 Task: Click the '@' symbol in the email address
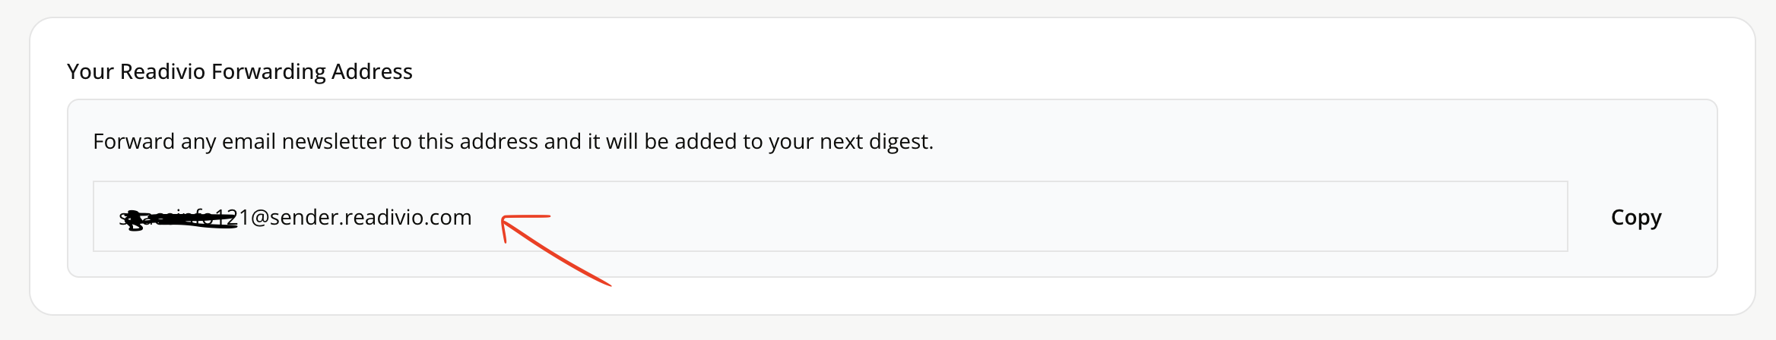pyautogui.click(x=259, y=218)
